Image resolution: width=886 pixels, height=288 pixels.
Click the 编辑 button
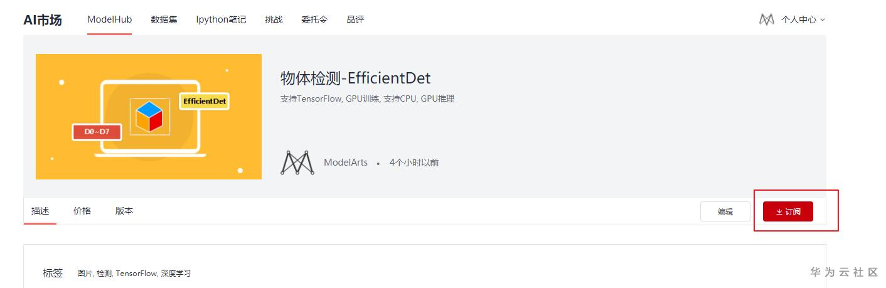coord(725,211)
